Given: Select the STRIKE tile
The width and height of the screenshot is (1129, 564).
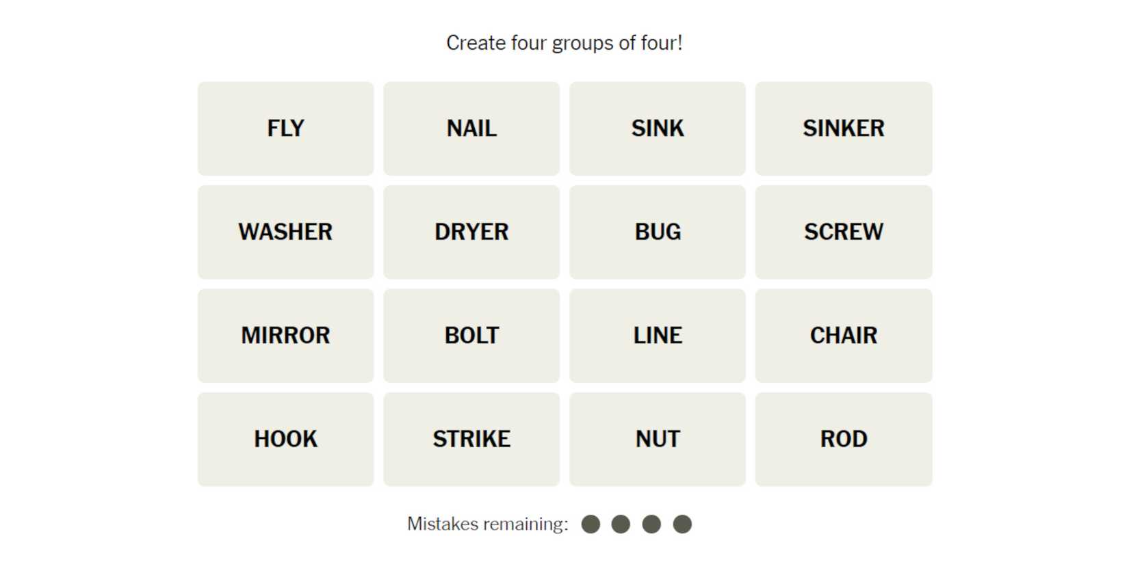Looking at the screenshot, I should pyautogui.click(x=471, y=439).
